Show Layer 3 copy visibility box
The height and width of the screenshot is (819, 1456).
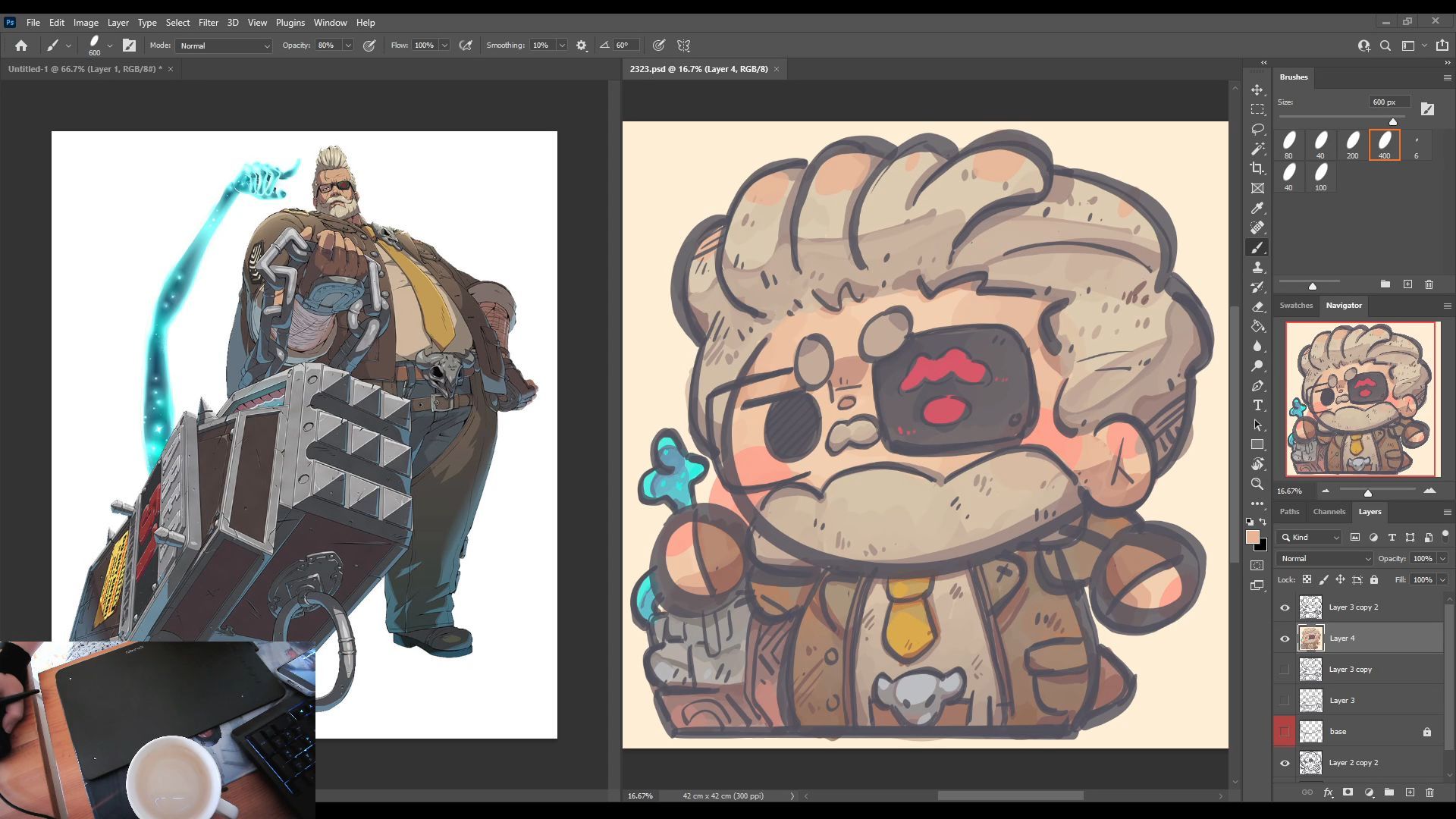coord(1285,670)
